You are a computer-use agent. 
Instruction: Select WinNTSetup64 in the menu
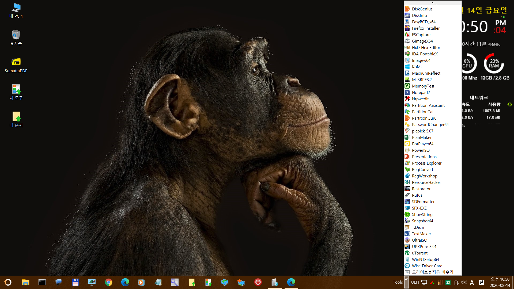tap(433, 259)
